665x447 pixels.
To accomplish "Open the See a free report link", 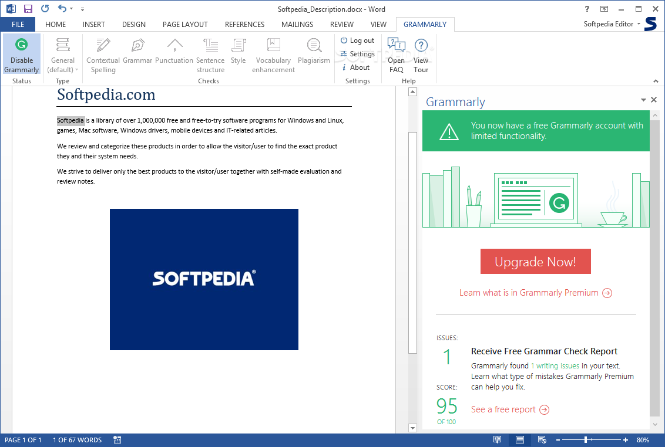I will click(510, 409).
